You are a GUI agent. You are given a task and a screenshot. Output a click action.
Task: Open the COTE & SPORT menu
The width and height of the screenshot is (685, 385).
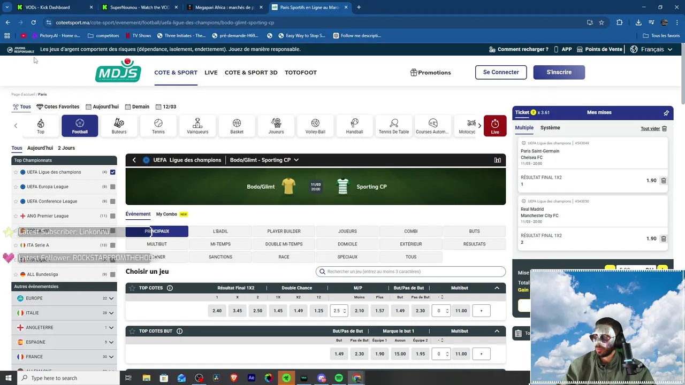(x=176, y=73)
